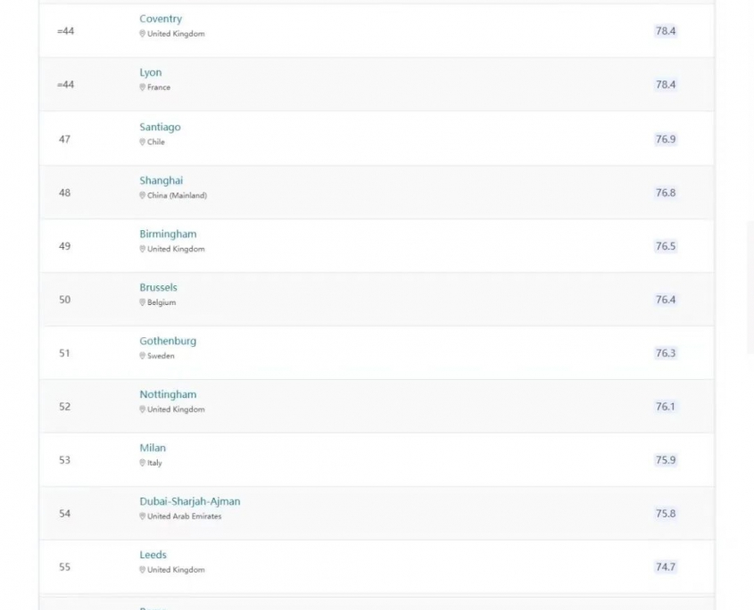Open the Gothenburg city link
The height and width of the screenshot is (610, 754).
[168, 341]
